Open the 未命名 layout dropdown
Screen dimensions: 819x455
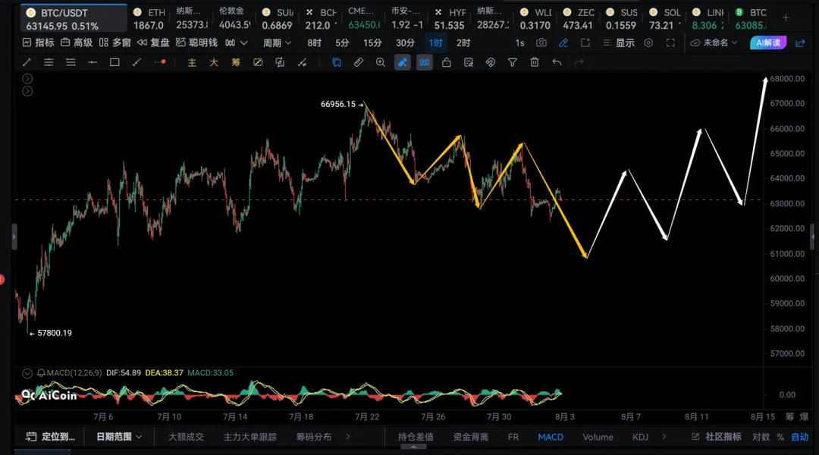point(714,42)
